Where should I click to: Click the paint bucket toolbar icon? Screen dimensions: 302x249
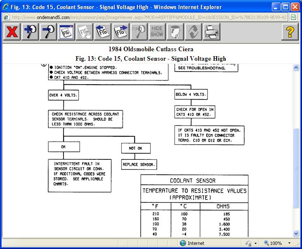click(x=175, y=32)
